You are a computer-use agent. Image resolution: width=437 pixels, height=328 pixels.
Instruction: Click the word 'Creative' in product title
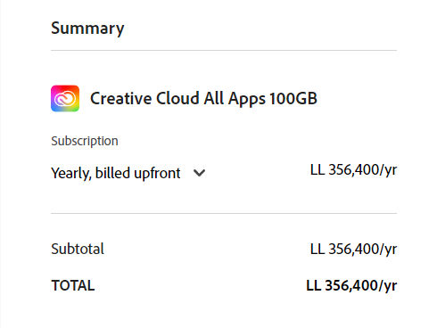point(121,98)
